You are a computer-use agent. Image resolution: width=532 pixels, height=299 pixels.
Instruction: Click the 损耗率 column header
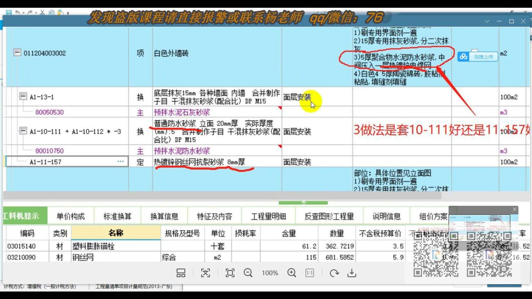click(x=245, y=233)
